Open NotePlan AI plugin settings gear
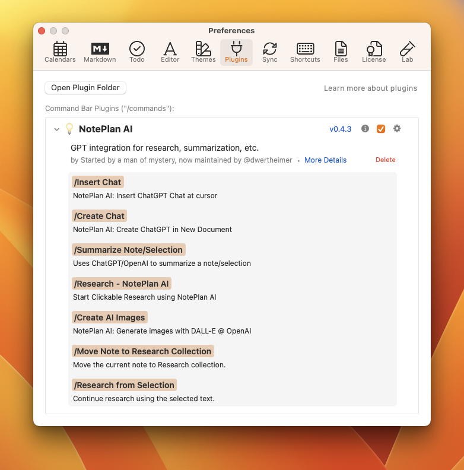Viewport: 464px width, 470px height. click(397, 129)
